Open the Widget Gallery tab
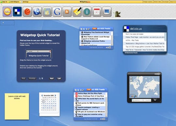Screen dimensions: 176x126 pyautogui.click(x=148, y=2)
